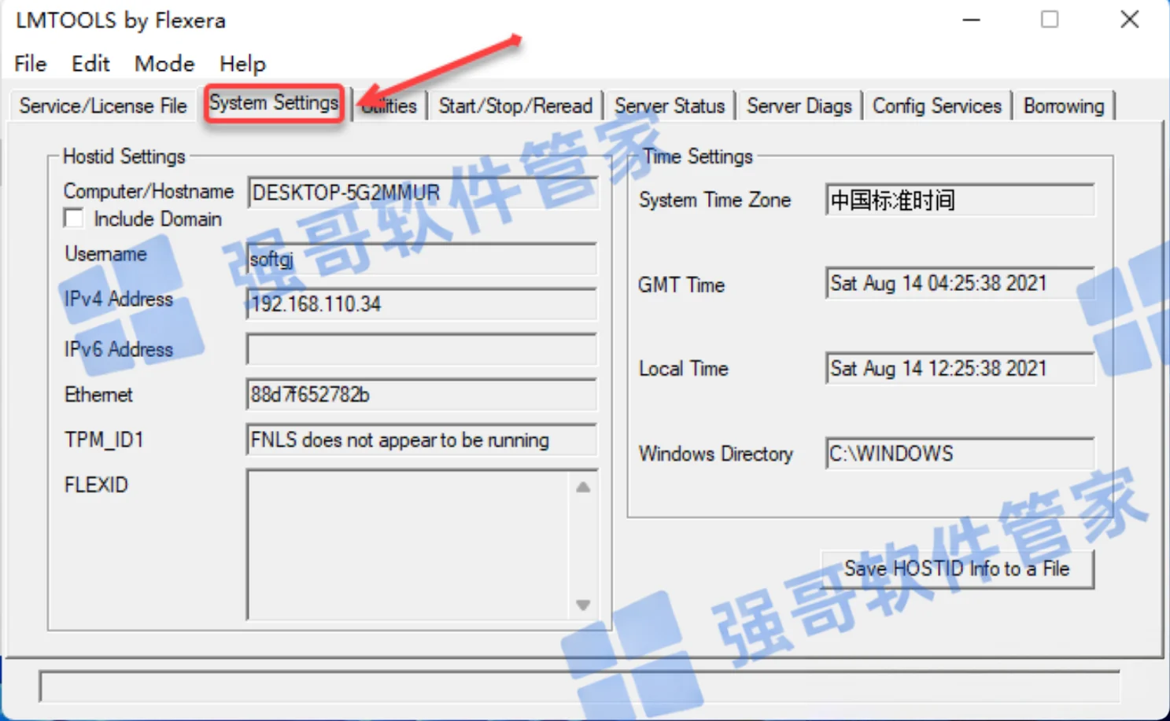Click Save HOSTID Info to a File

(x=957, y=568)
